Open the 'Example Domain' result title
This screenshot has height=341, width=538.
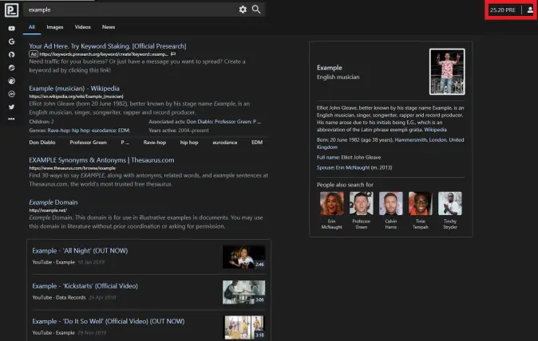(53, 202)
